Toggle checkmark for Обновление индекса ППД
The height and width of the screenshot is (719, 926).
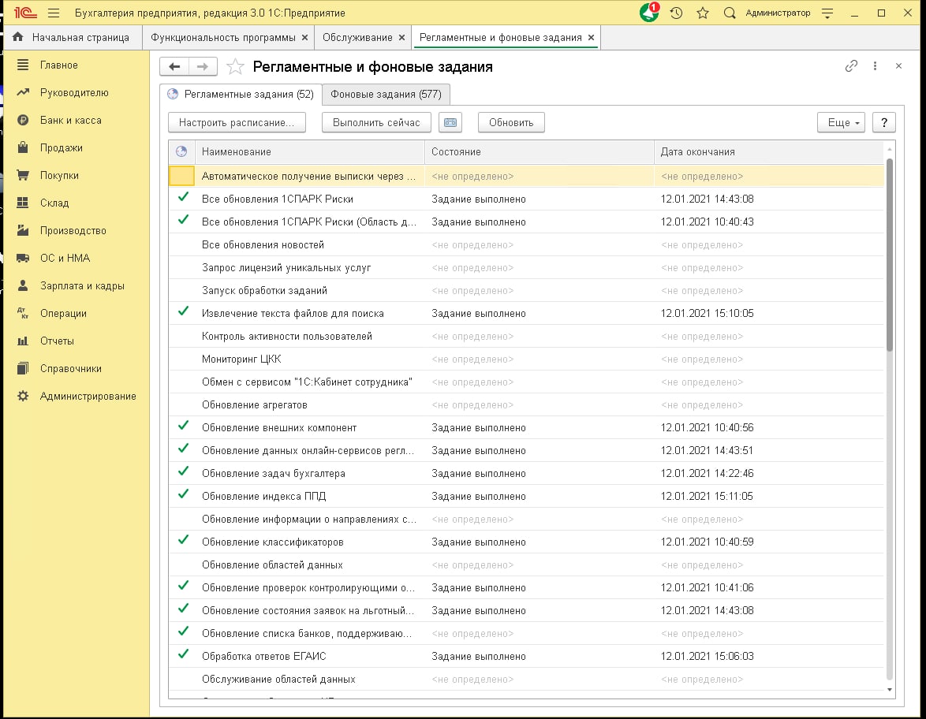[183, 494]
